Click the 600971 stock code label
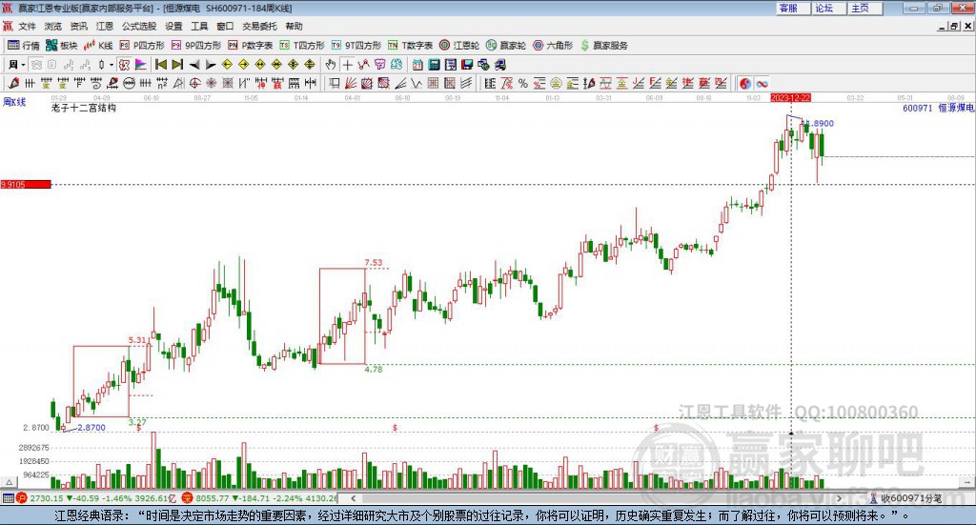This screenshot has width=976, height=525. click(x=918, y=108)
